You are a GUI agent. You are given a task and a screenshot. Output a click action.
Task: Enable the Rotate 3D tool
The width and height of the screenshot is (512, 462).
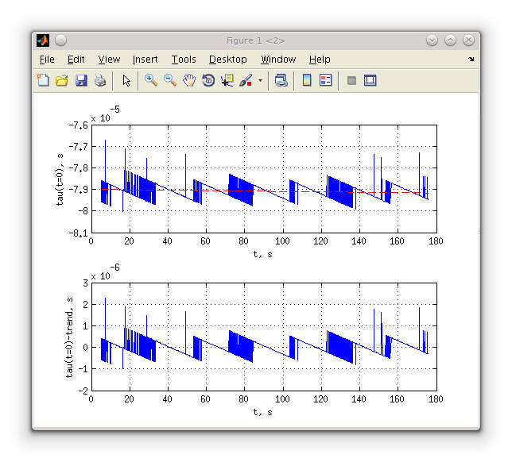pyautogui.click(x=208, y=80)
